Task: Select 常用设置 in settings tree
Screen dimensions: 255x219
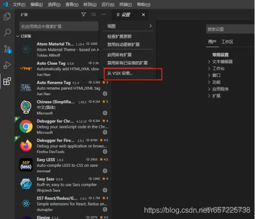Action: [x=220, y=55]
